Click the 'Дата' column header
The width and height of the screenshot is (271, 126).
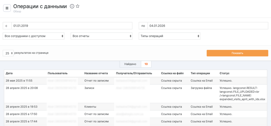[9, 73]
